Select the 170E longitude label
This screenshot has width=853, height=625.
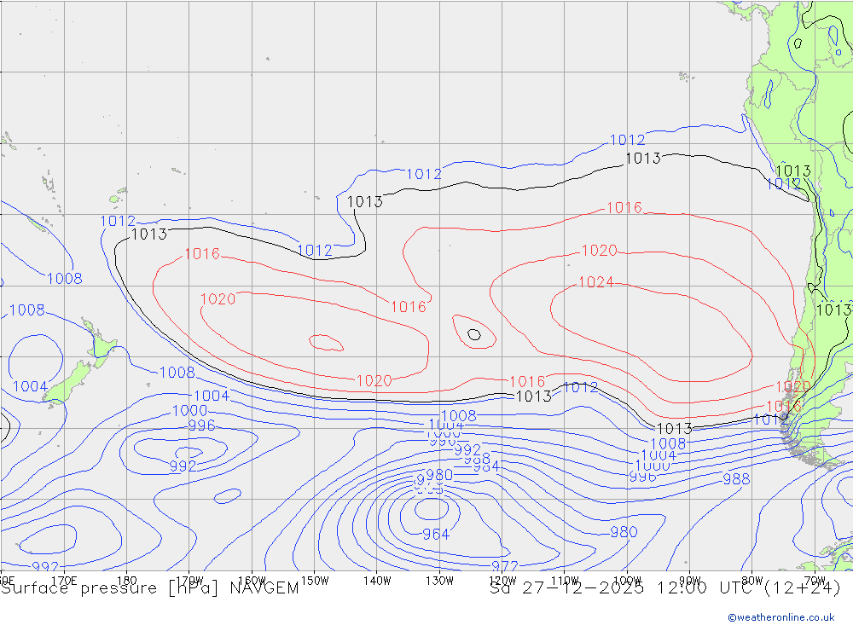(x=64, y=581)
